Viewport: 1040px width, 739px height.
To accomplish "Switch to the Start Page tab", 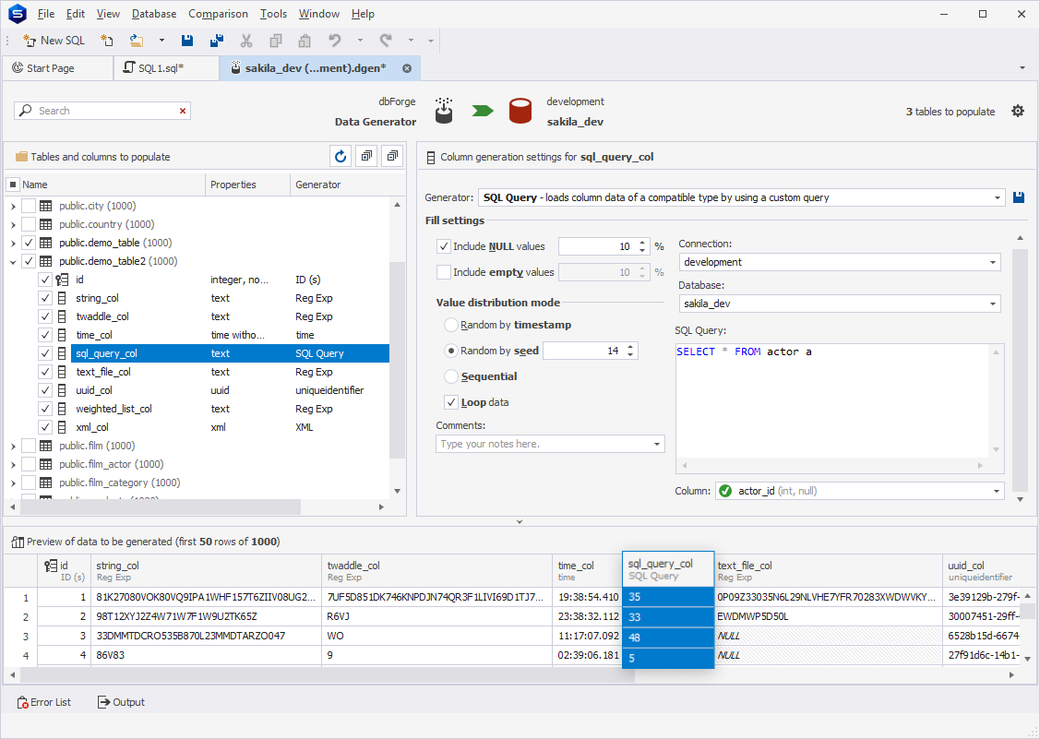I will pos(58,67).
